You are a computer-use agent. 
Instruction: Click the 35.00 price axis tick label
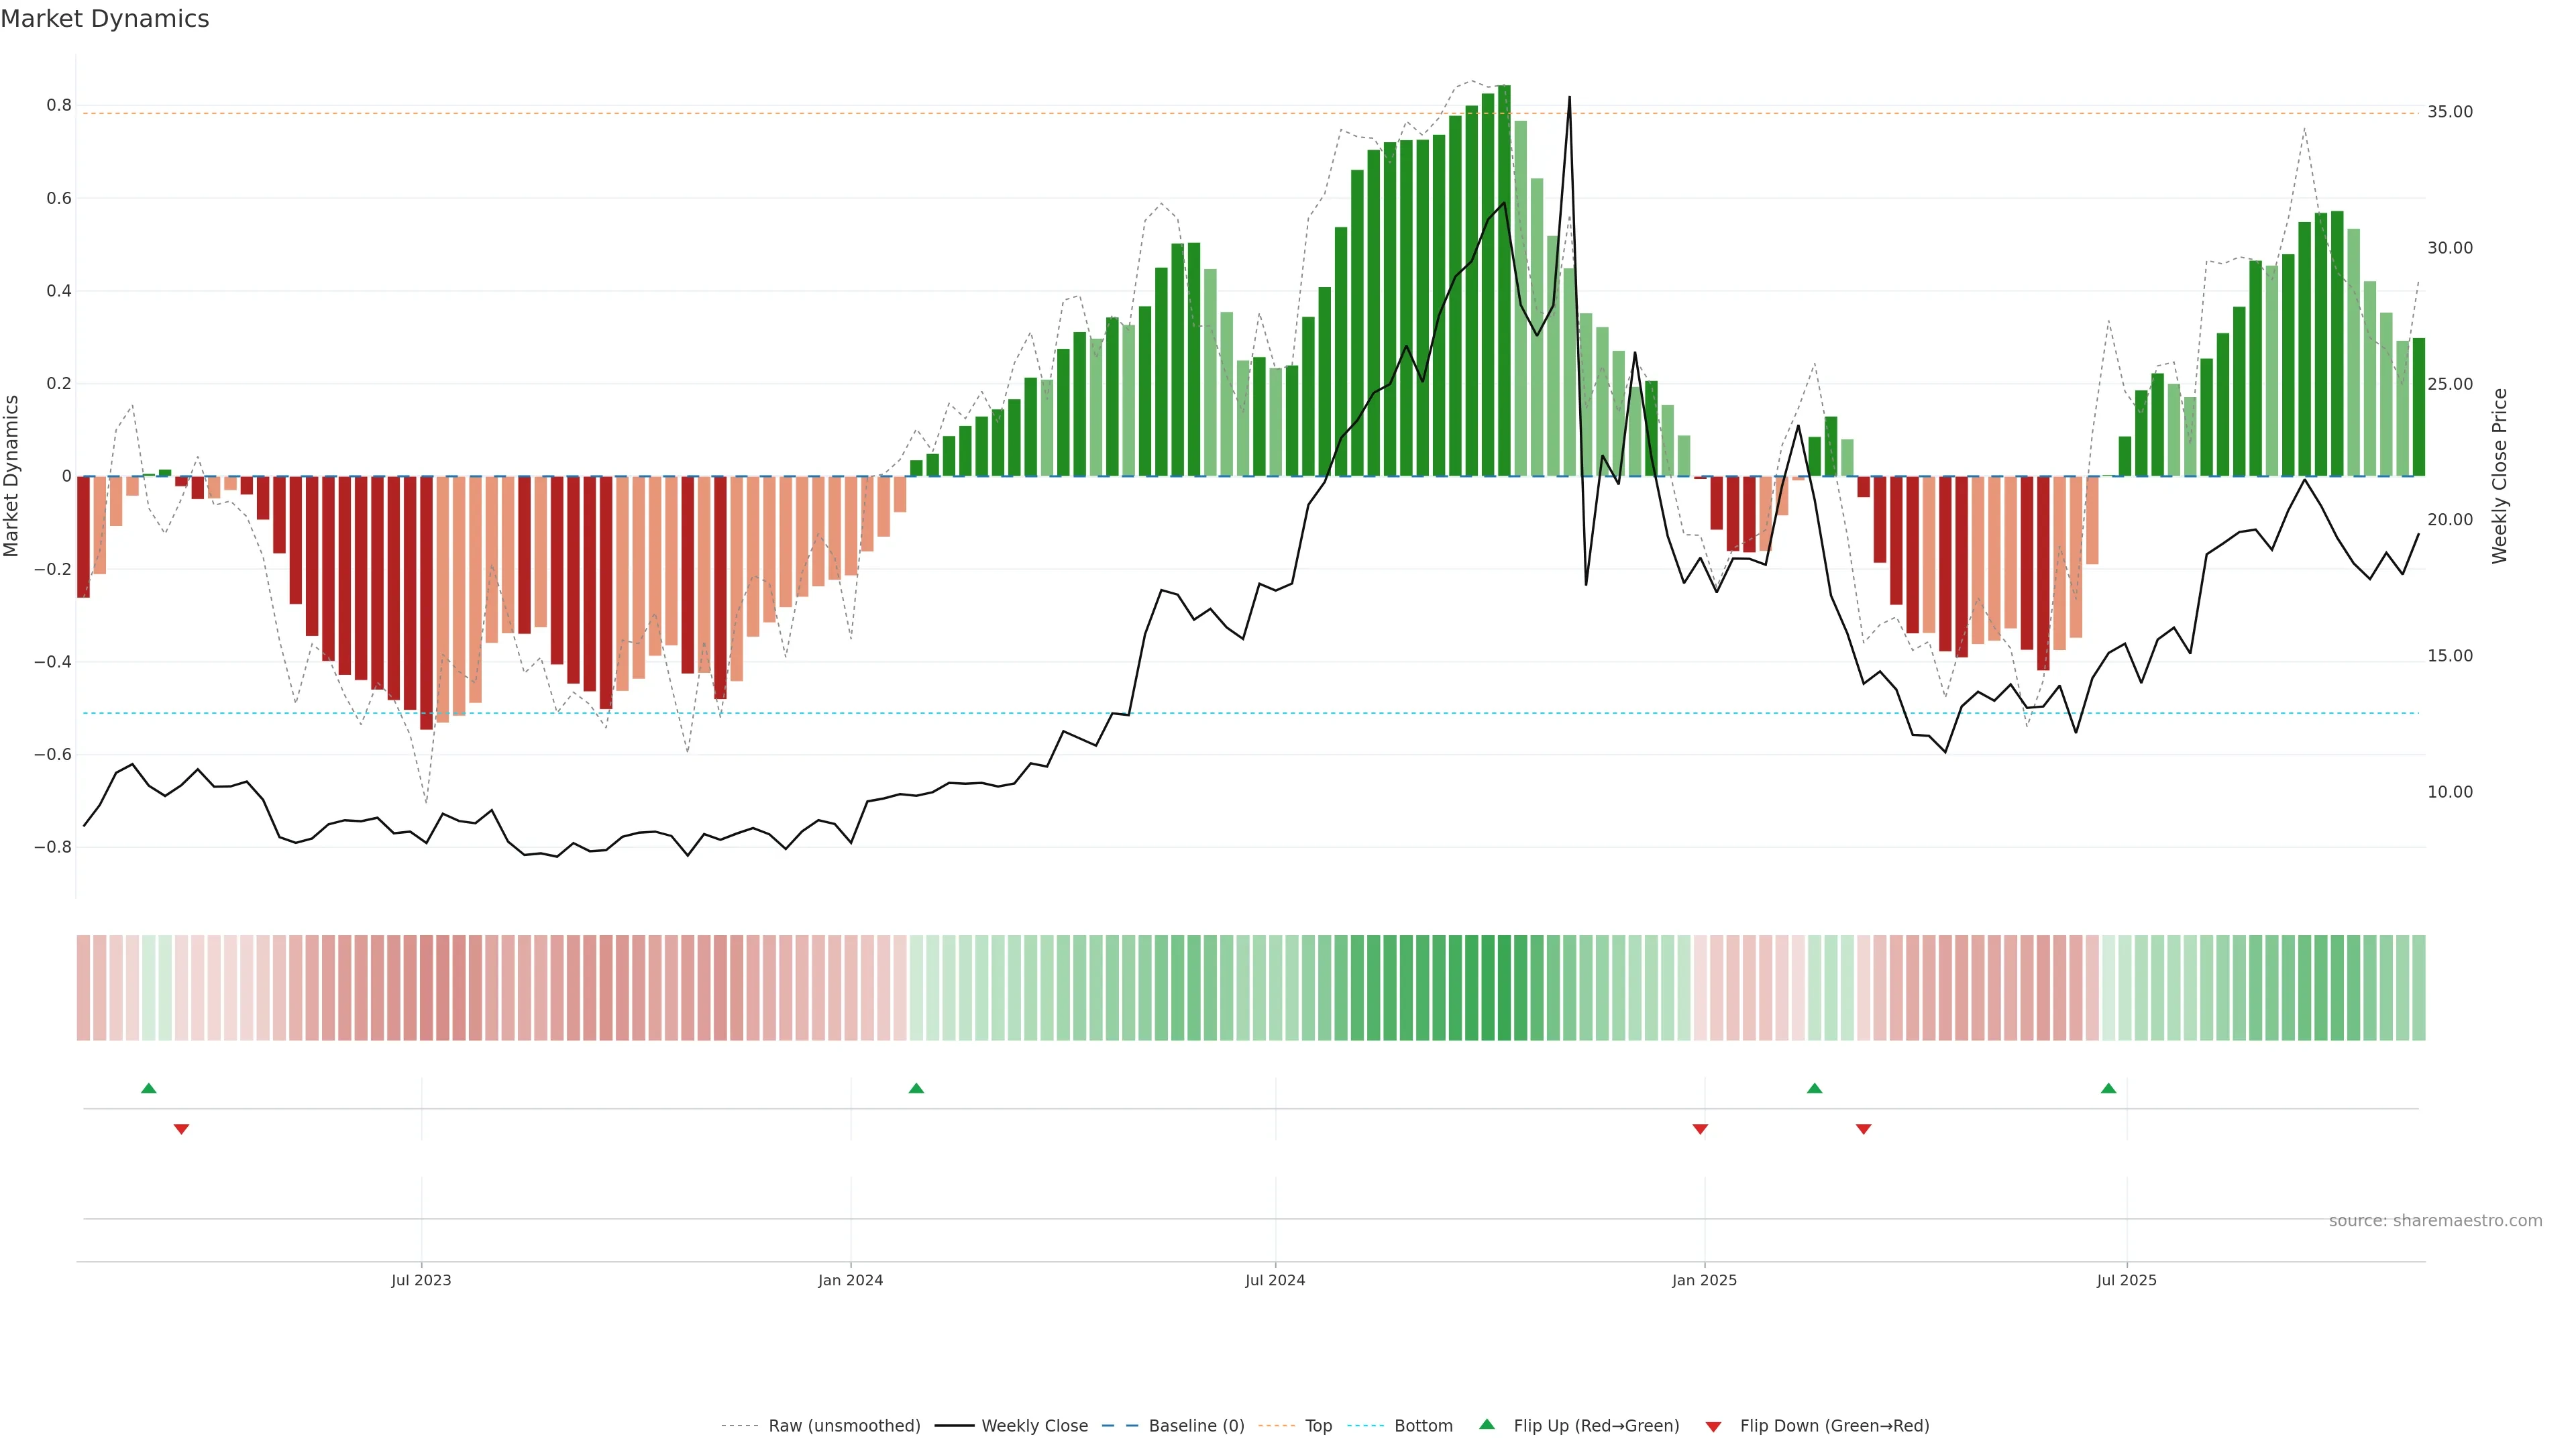click(x=2449, y=112)
